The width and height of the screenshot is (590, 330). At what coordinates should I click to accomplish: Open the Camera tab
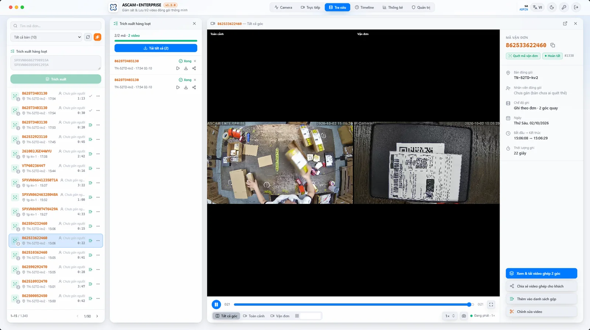coord(283,7)
